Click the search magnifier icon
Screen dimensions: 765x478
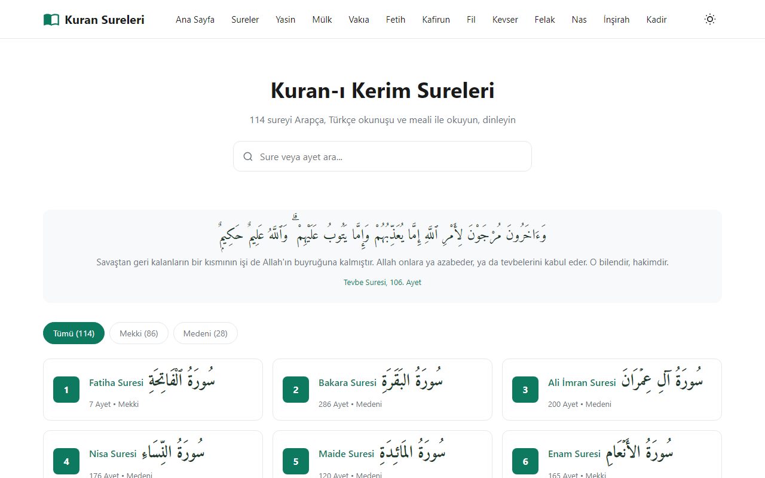(x=248, y=157)
